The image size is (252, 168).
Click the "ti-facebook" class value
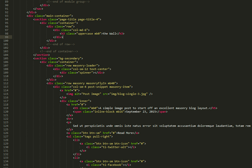coord(112,165)
